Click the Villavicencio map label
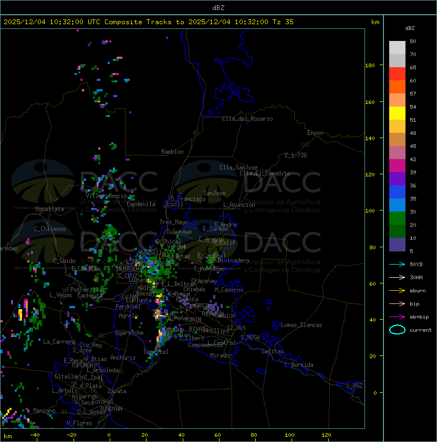 pos(106,196)
